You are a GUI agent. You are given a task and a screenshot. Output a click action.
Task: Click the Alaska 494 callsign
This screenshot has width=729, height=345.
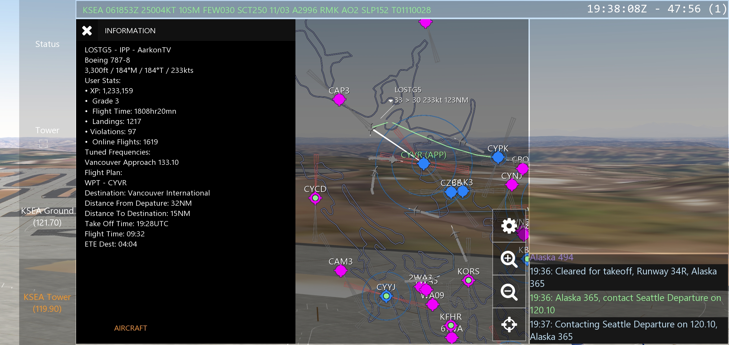pos(551,257)
